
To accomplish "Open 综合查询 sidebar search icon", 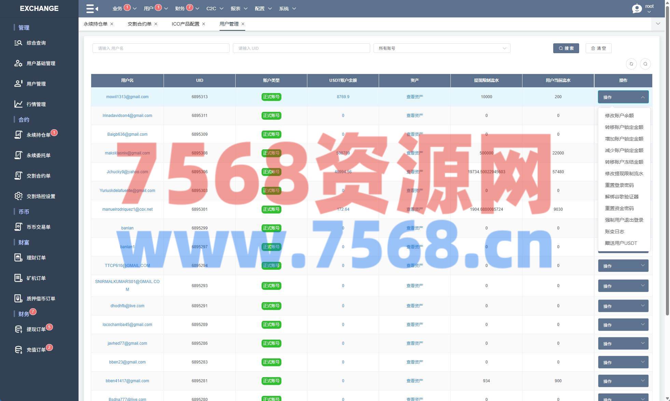I will pyautogui.click(x=18, y=43).
